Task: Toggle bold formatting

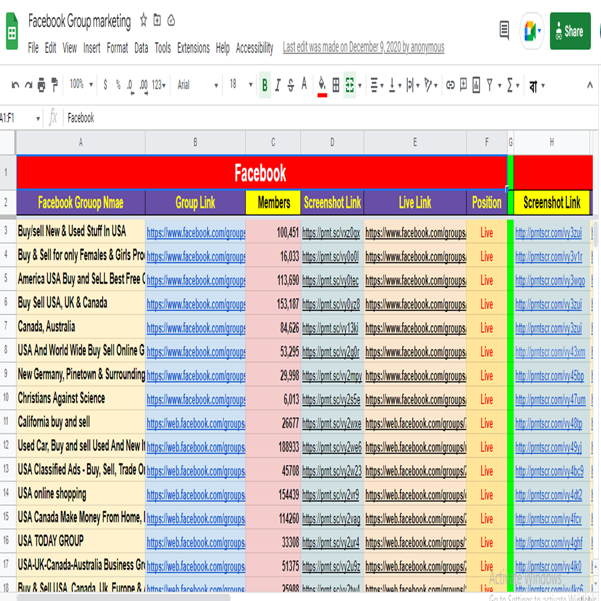Action: coord(265,85)
